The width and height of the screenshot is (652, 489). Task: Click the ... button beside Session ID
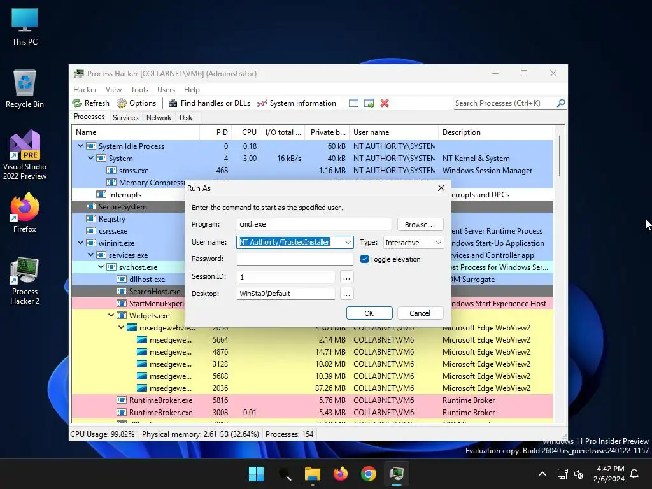tap(346, 277)
